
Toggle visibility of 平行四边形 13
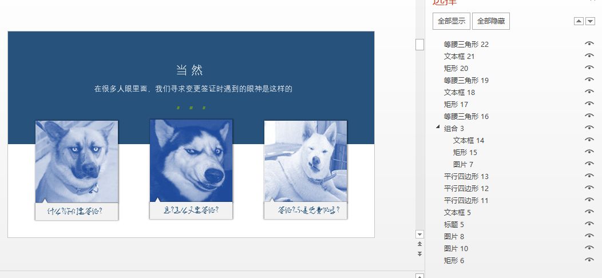pyautogui.click(x=589, y=176)
